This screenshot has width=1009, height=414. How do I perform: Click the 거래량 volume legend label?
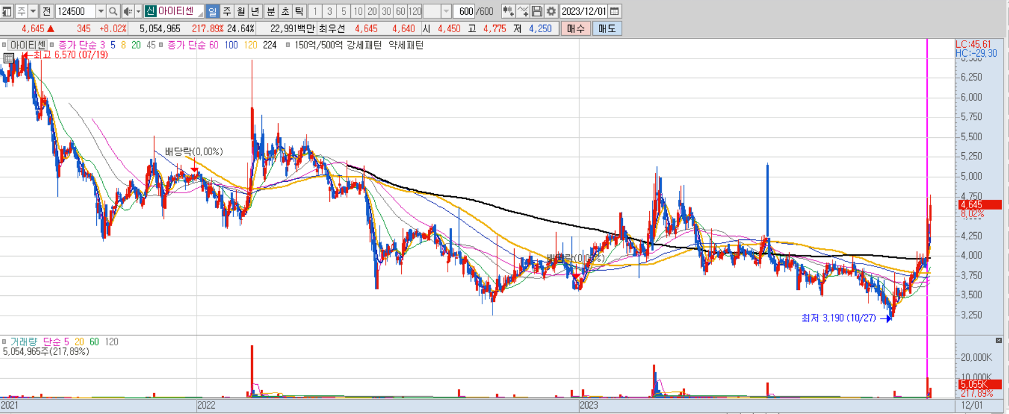pyautogui.click(x=23, y=342)
